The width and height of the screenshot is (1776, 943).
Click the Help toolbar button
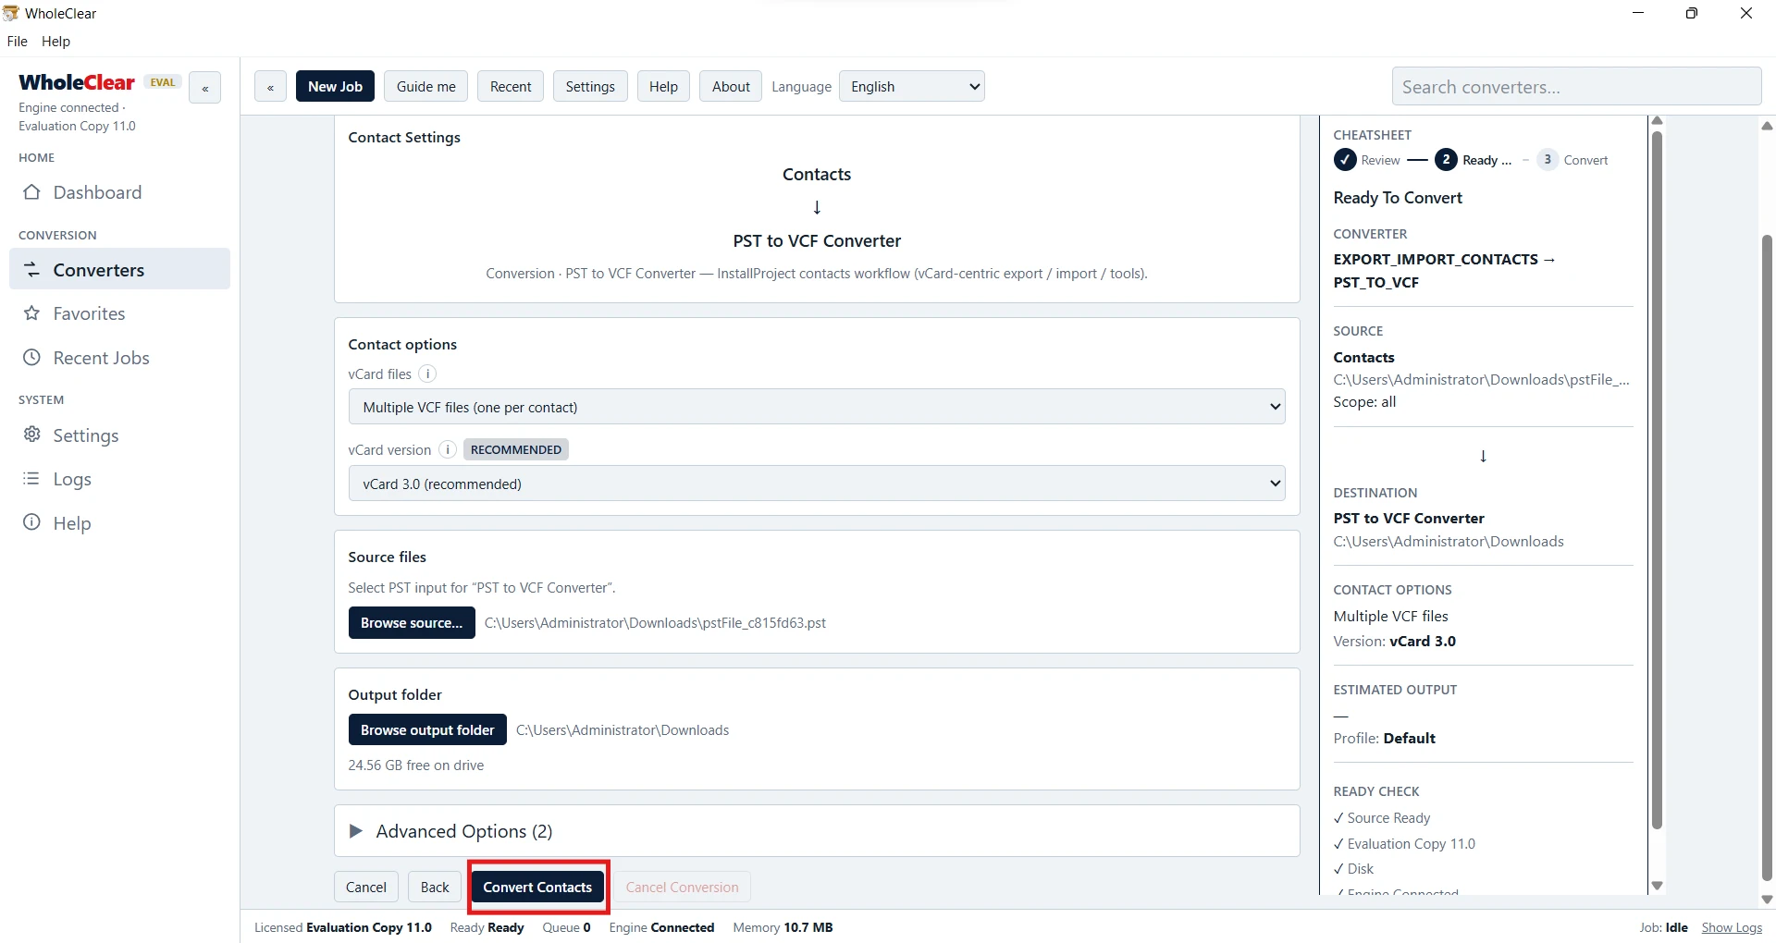[663, 87]
